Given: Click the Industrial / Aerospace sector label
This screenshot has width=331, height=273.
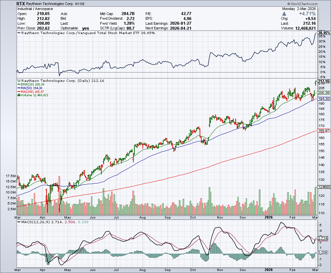Looking at the screenshot, I should (35, 9).
